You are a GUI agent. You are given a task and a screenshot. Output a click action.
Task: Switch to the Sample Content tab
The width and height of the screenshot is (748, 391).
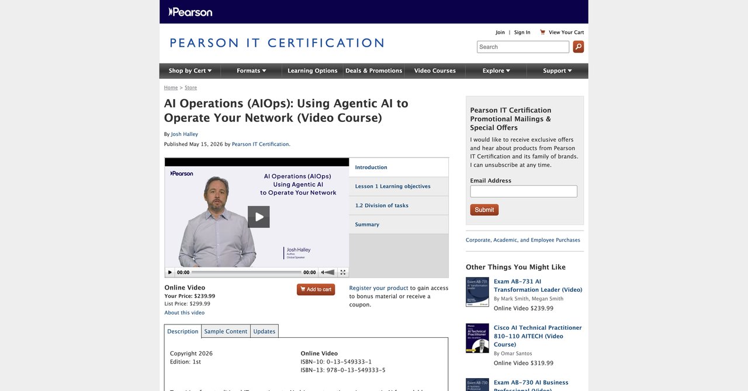(x=226, y=331)
